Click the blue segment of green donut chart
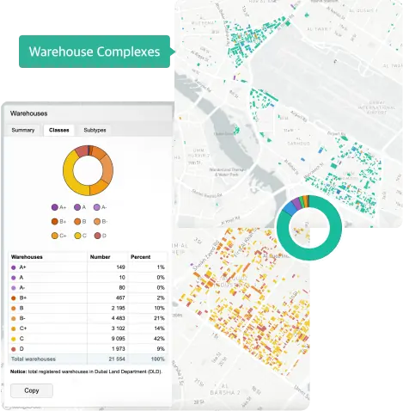Screen dimensions: 403x411 [x=290, y=209]
